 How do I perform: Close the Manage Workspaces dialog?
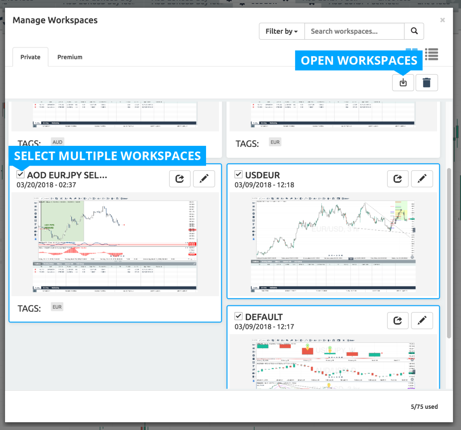[x=442, y=20]
